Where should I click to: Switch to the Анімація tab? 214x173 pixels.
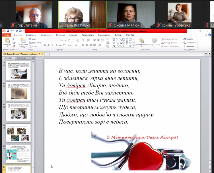click(73, 35)
